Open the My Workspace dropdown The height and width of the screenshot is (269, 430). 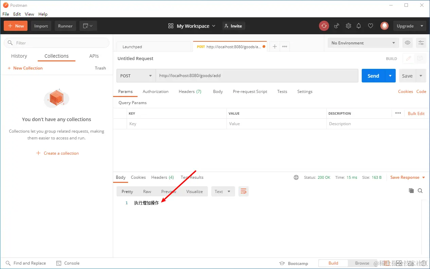[x=192, y=26]
